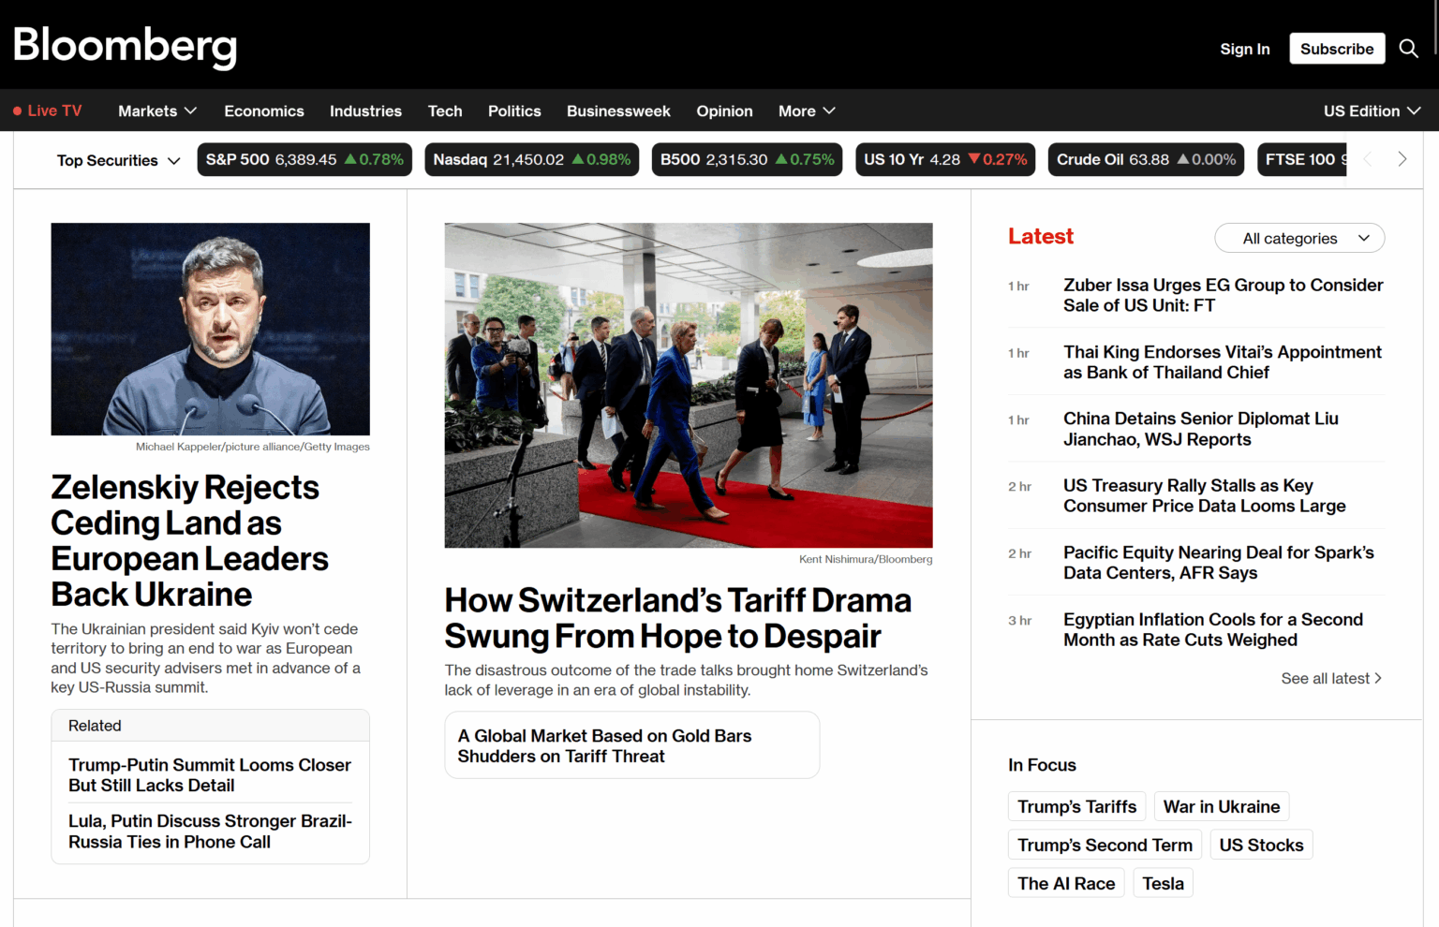This screenshot has height=927, width=1439.
Task: Open the Top Securities dropdown
Action: (x=118, y=160)
